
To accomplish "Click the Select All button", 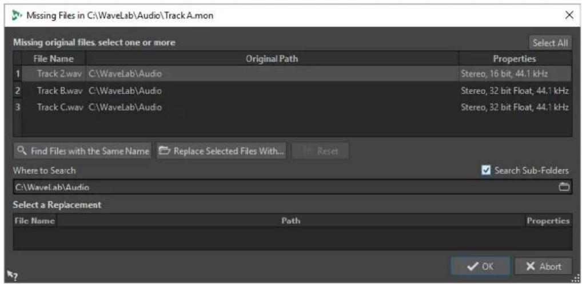I will [x=550, y=43].
